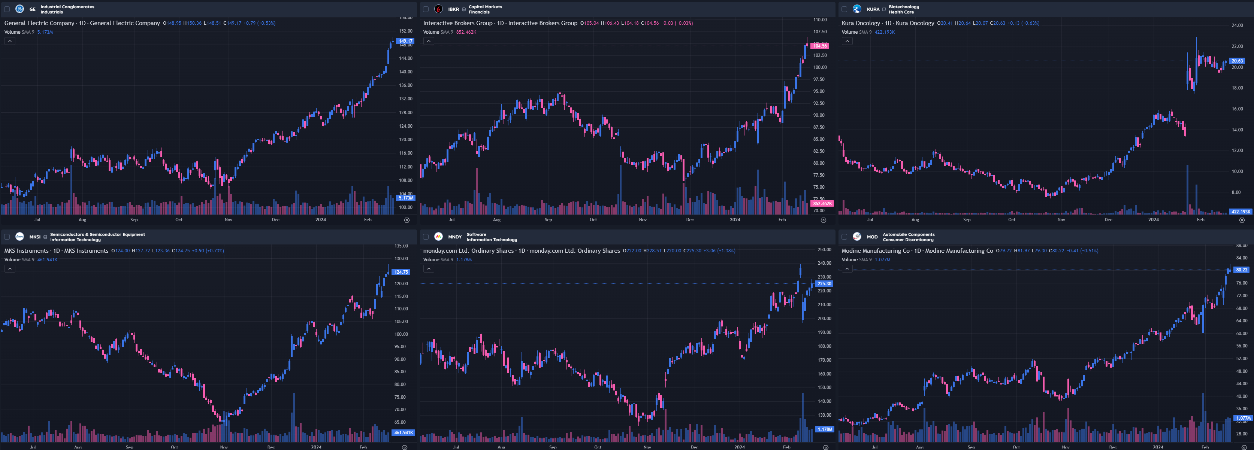
Task: Collapse the Kura Oncology chart legend
Action: tap(847, 41)
